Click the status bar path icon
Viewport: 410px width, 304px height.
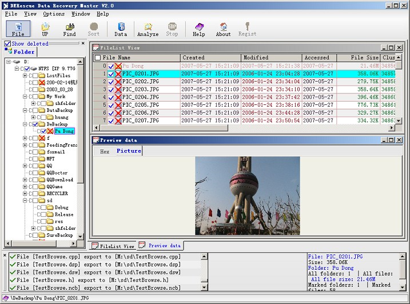pyautogui.click(x=6, y=298)
